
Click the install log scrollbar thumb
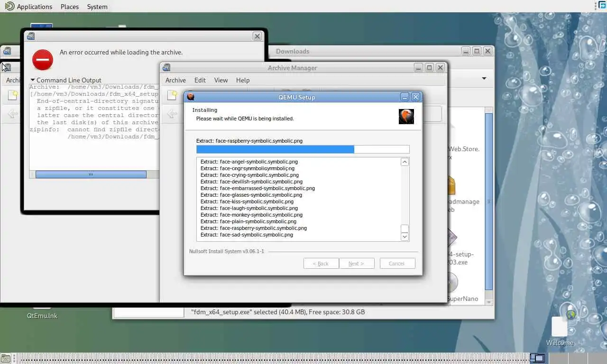point(405,228)
